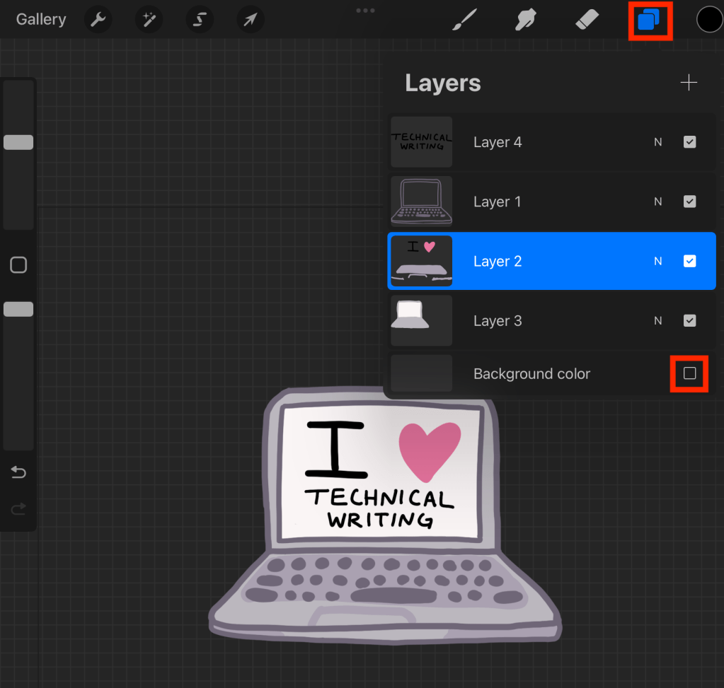This screenshot has width=724, height=688.
Task: Open the active color swatch circle
Action: pyautogui.click(x=709, y=20)
